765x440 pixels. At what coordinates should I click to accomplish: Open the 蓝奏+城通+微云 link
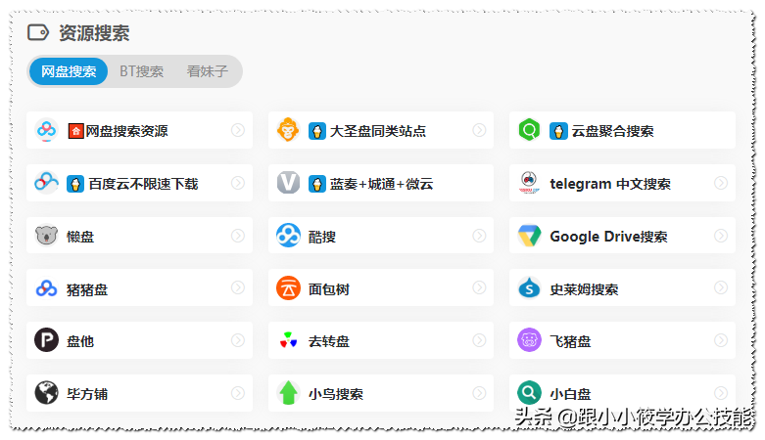pyautogui.click(x=382, y=184)
